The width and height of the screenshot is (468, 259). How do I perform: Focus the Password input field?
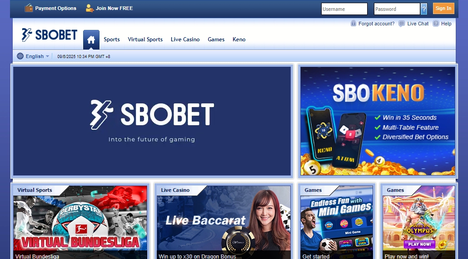click(x=397, y=9)
